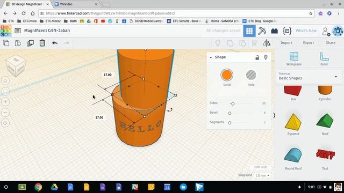The image size is (344, 193).
Task: Adjust the Sides slider handle
Action: click(x=233, y=103)
